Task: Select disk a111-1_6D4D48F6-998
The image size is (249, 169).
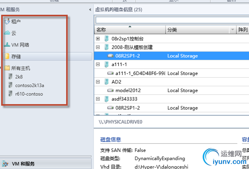Action: point(172,73)
